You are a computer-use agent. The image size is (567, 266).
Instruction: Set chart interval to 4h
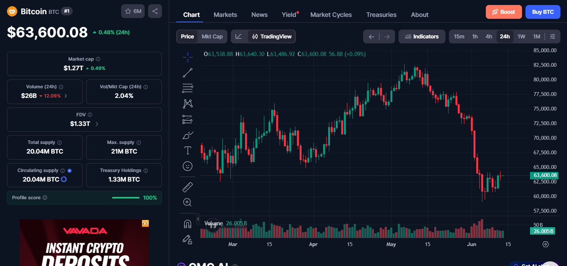coord(489,36)
